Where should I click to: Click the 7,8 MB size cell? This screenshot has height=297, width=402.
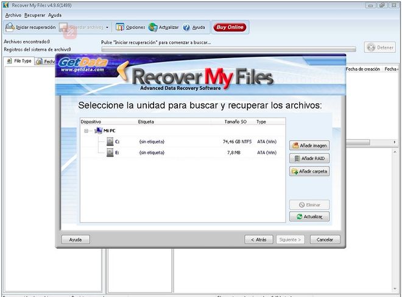(x=233, y=152)
